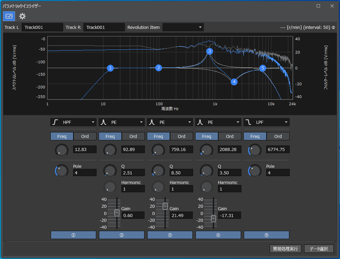Select the Freq tab of HPF band
The width and height of the screenshot is (340, 259).
coord(62,136)
